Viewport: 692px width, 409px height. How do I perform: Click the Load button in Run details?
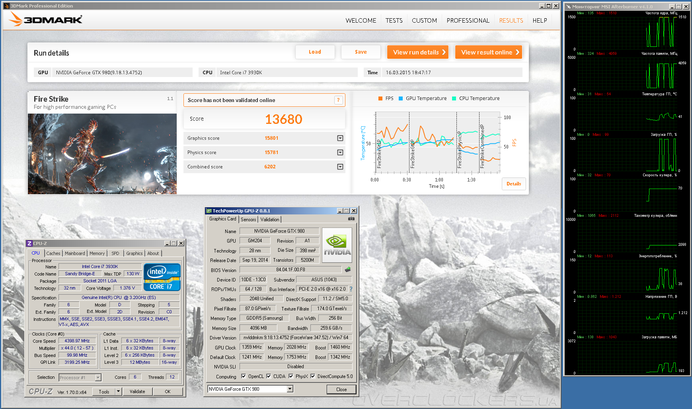(315, 52)
